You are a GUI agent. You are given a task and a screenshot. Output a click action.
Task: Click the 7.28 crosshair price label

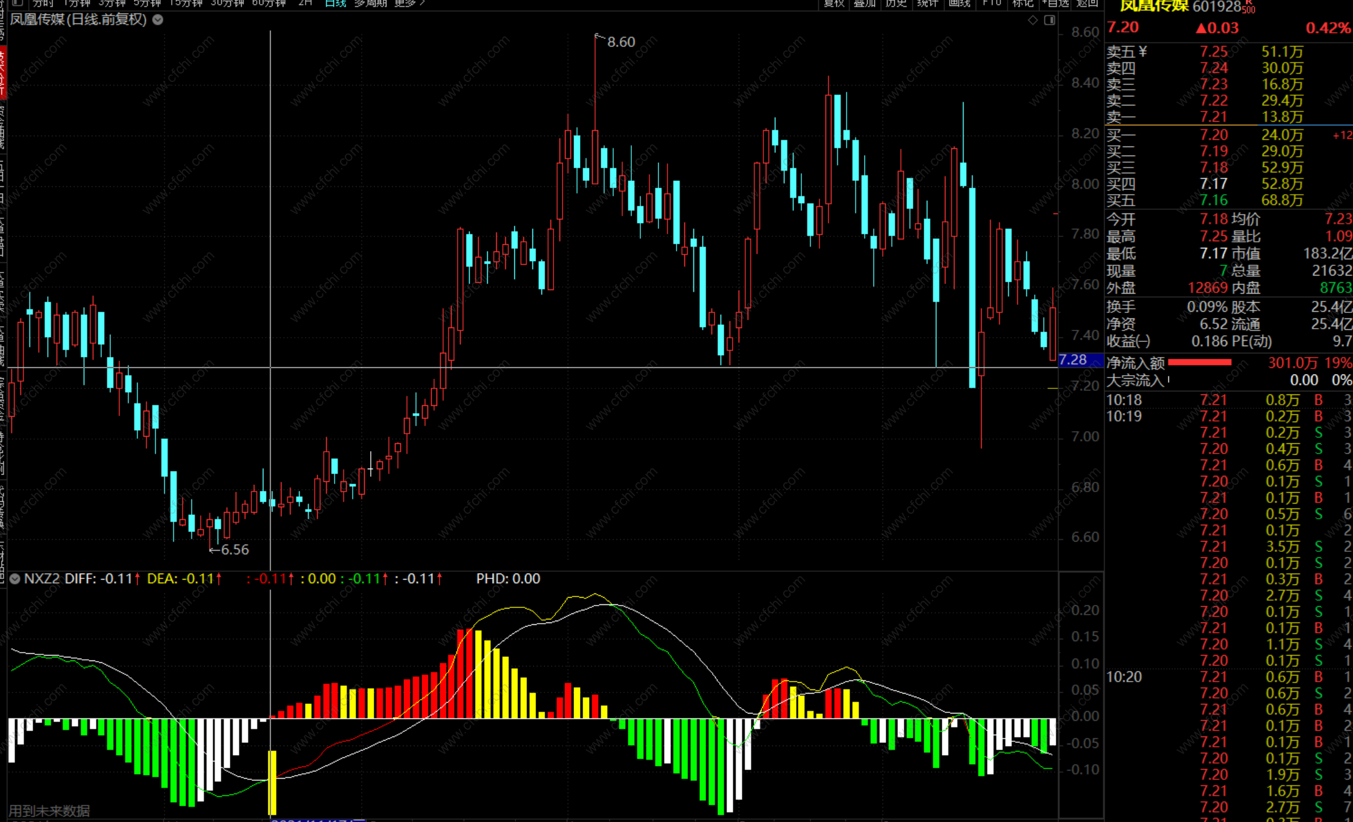coord(1074,360)
